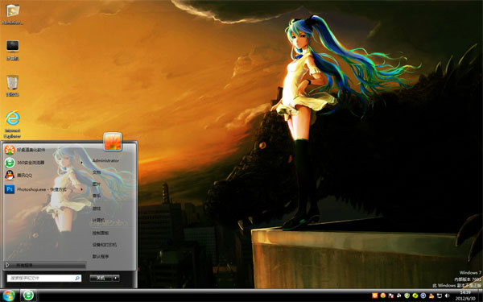Screen dimensions: 483x302
Task: Open the network status tray icon
Action: point(440,296)
